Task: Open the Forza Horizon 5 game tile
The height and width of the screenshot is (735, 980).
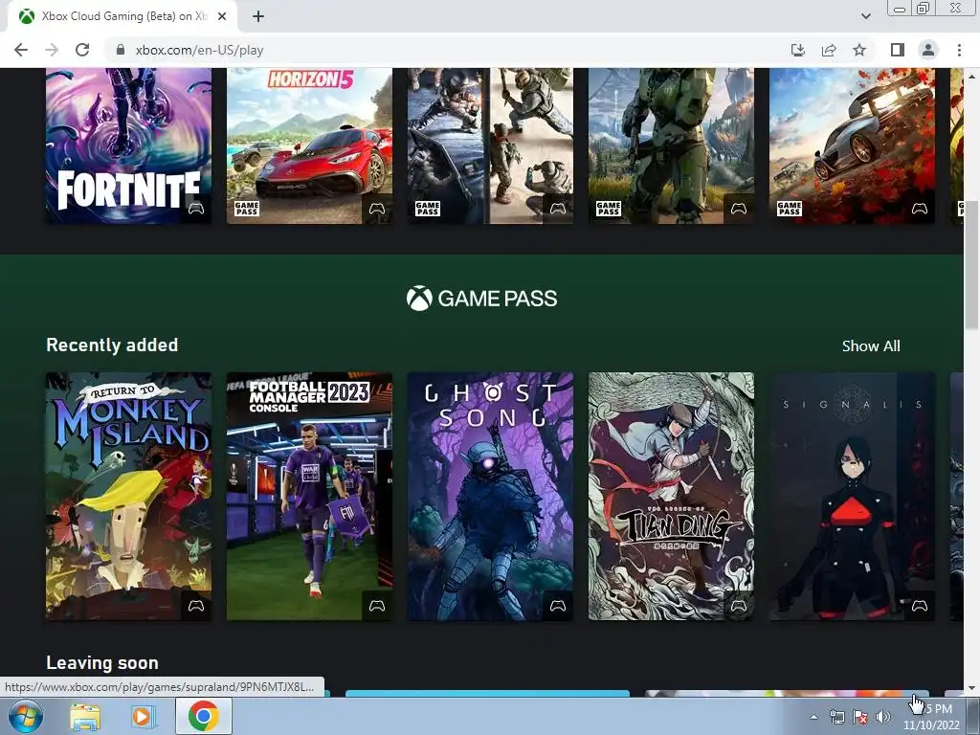Action: tap(309, 145)
